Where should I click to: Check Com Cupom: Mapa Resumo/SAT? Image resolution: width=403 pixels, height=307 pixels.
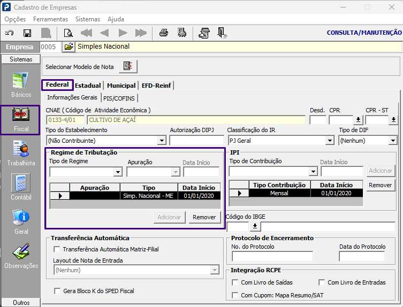(234, 295)
